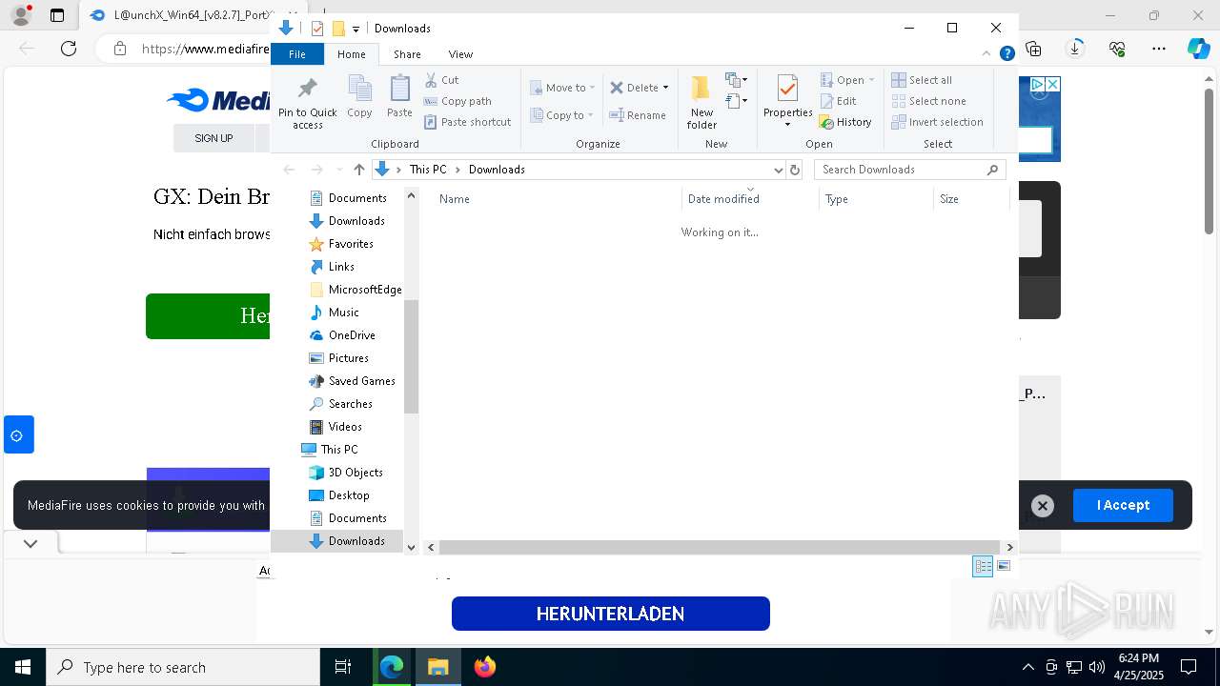Click MediaFire SIGN UP button
This screenshot has width=1220, height=686.
click(213, 138)
